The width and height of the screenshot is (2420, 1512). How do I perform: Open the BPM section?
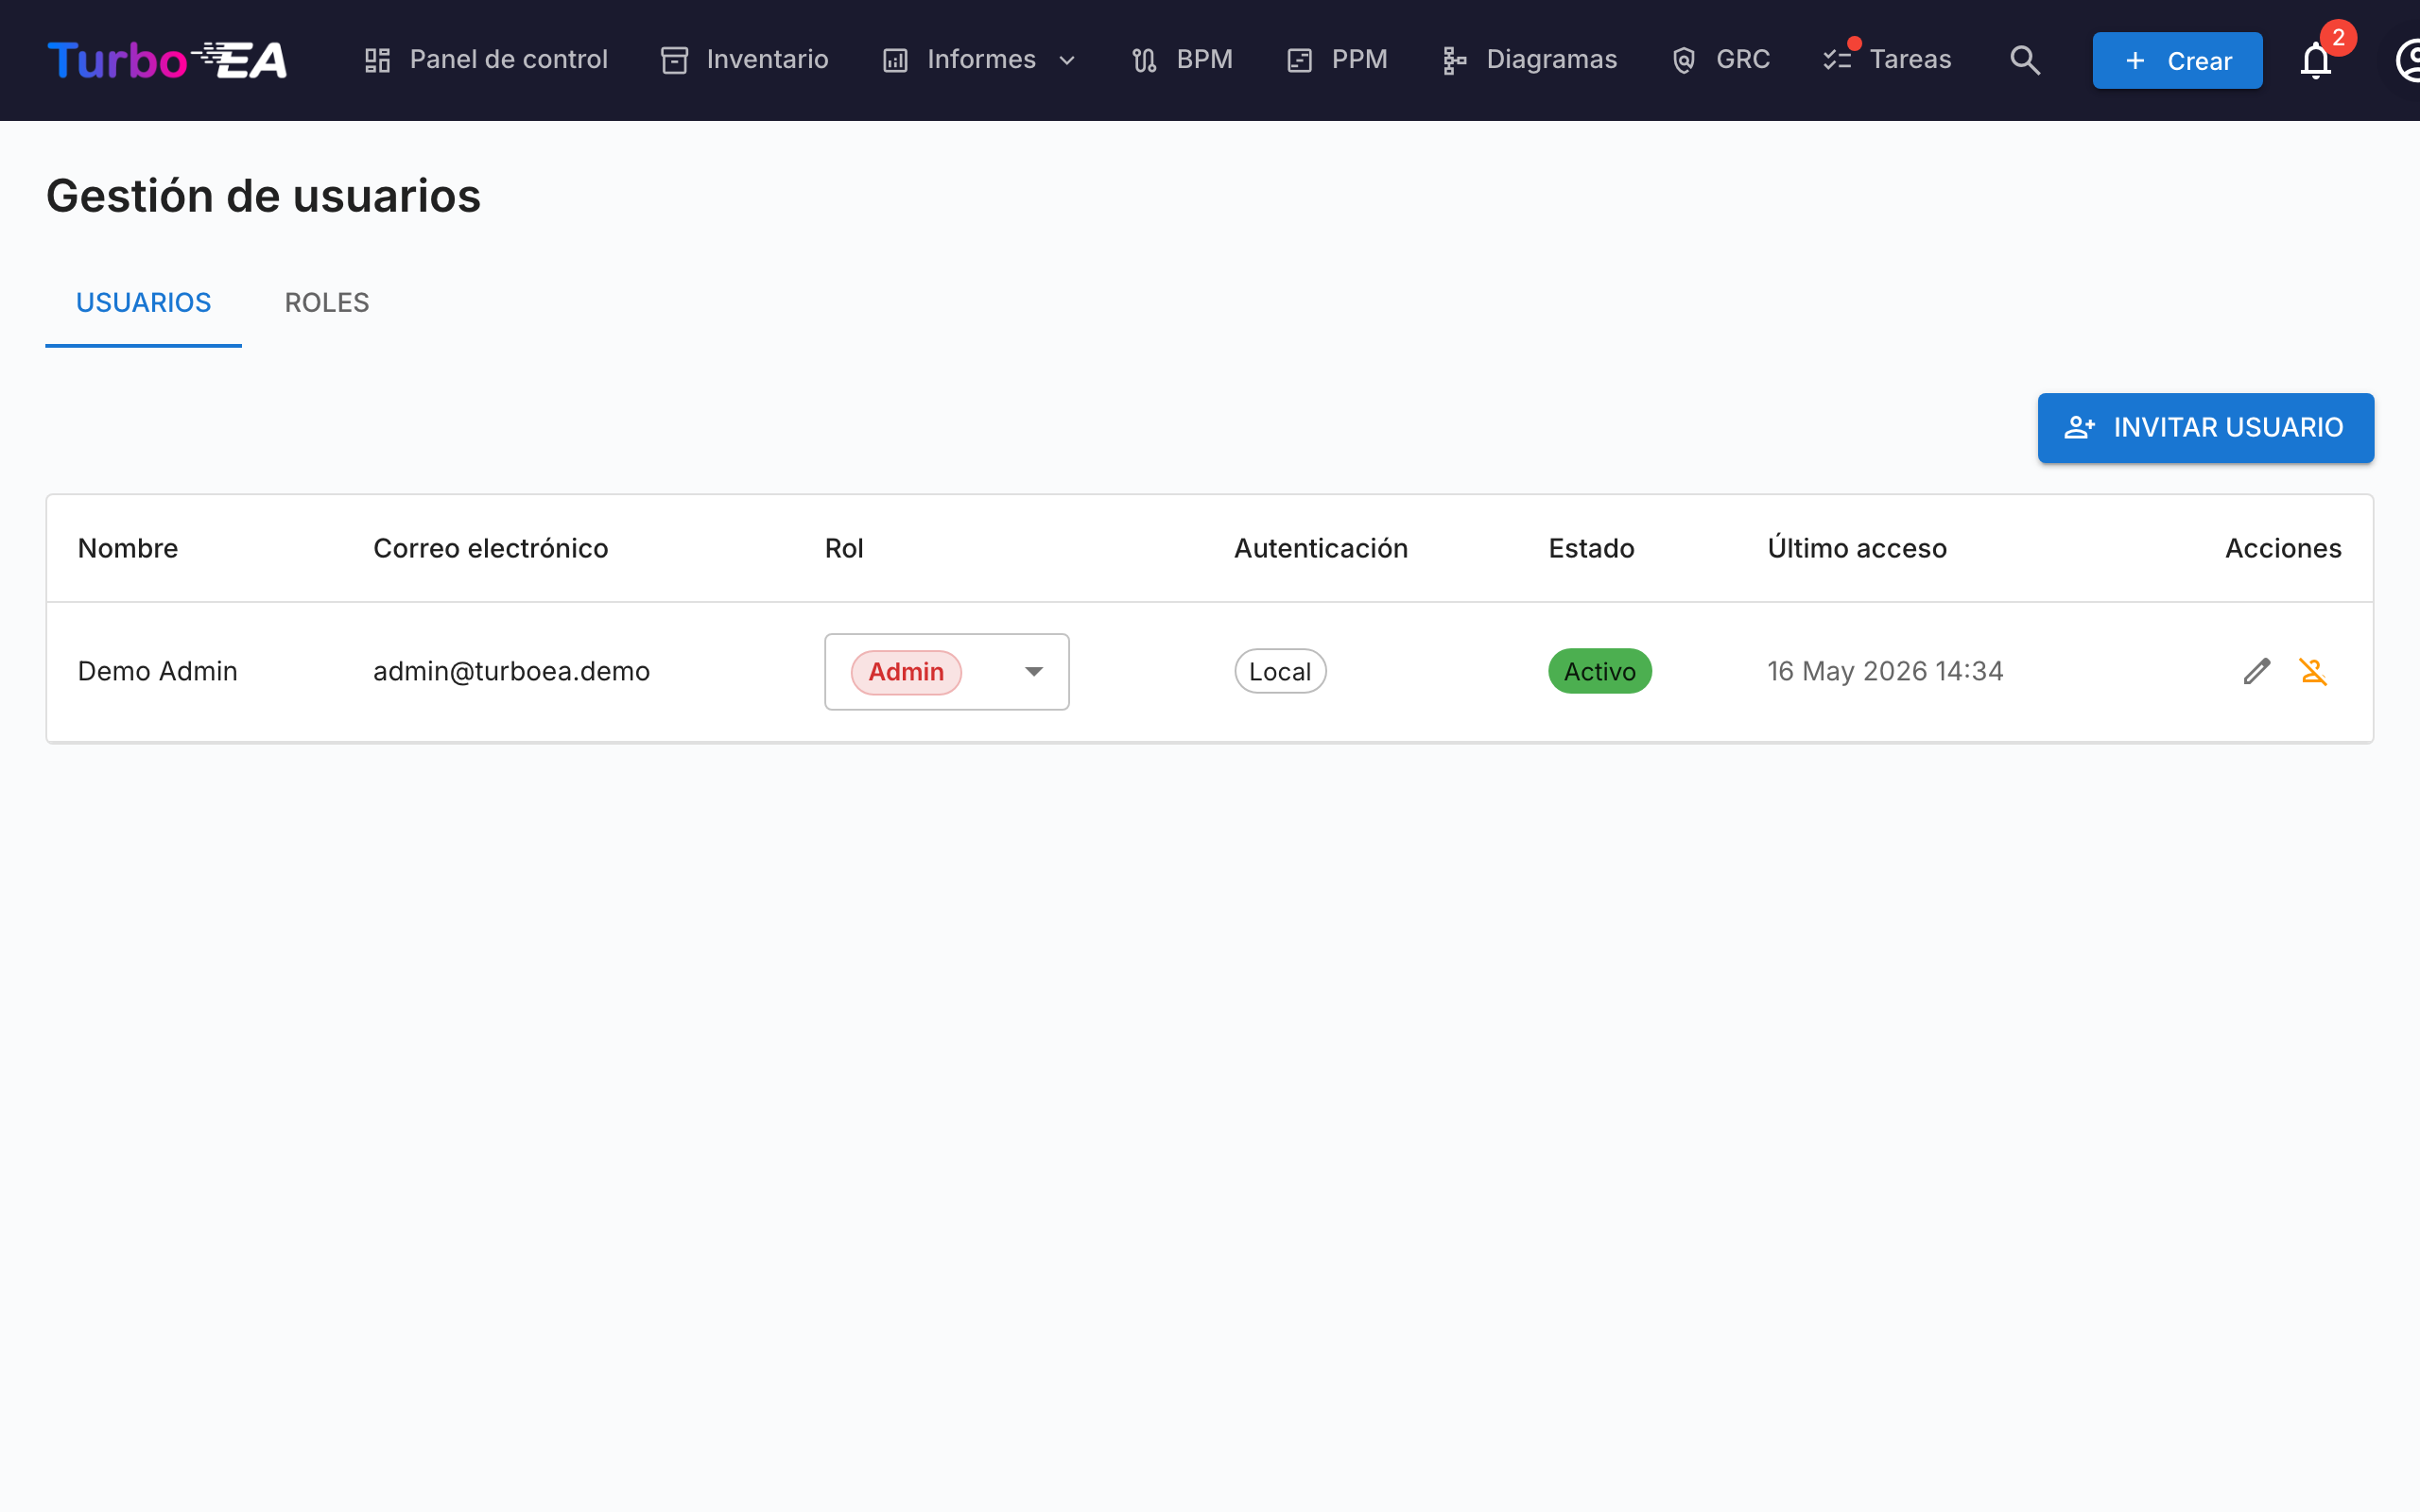point(1181,60)
